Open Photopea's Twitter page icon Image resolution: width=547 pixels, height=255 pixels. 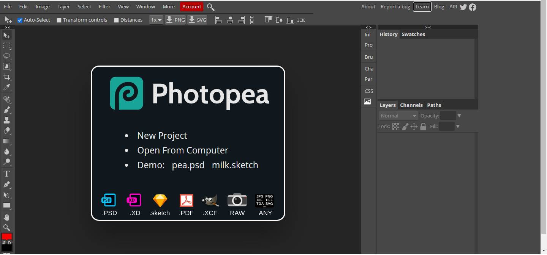click(463, 7)
